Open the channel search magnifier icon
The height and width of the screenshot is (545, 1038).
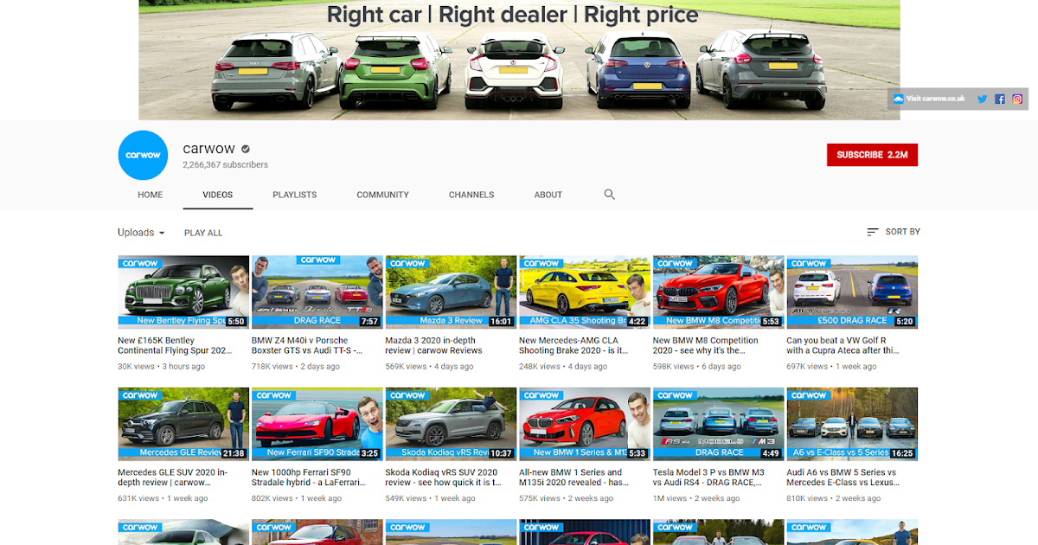pos(610,195)
